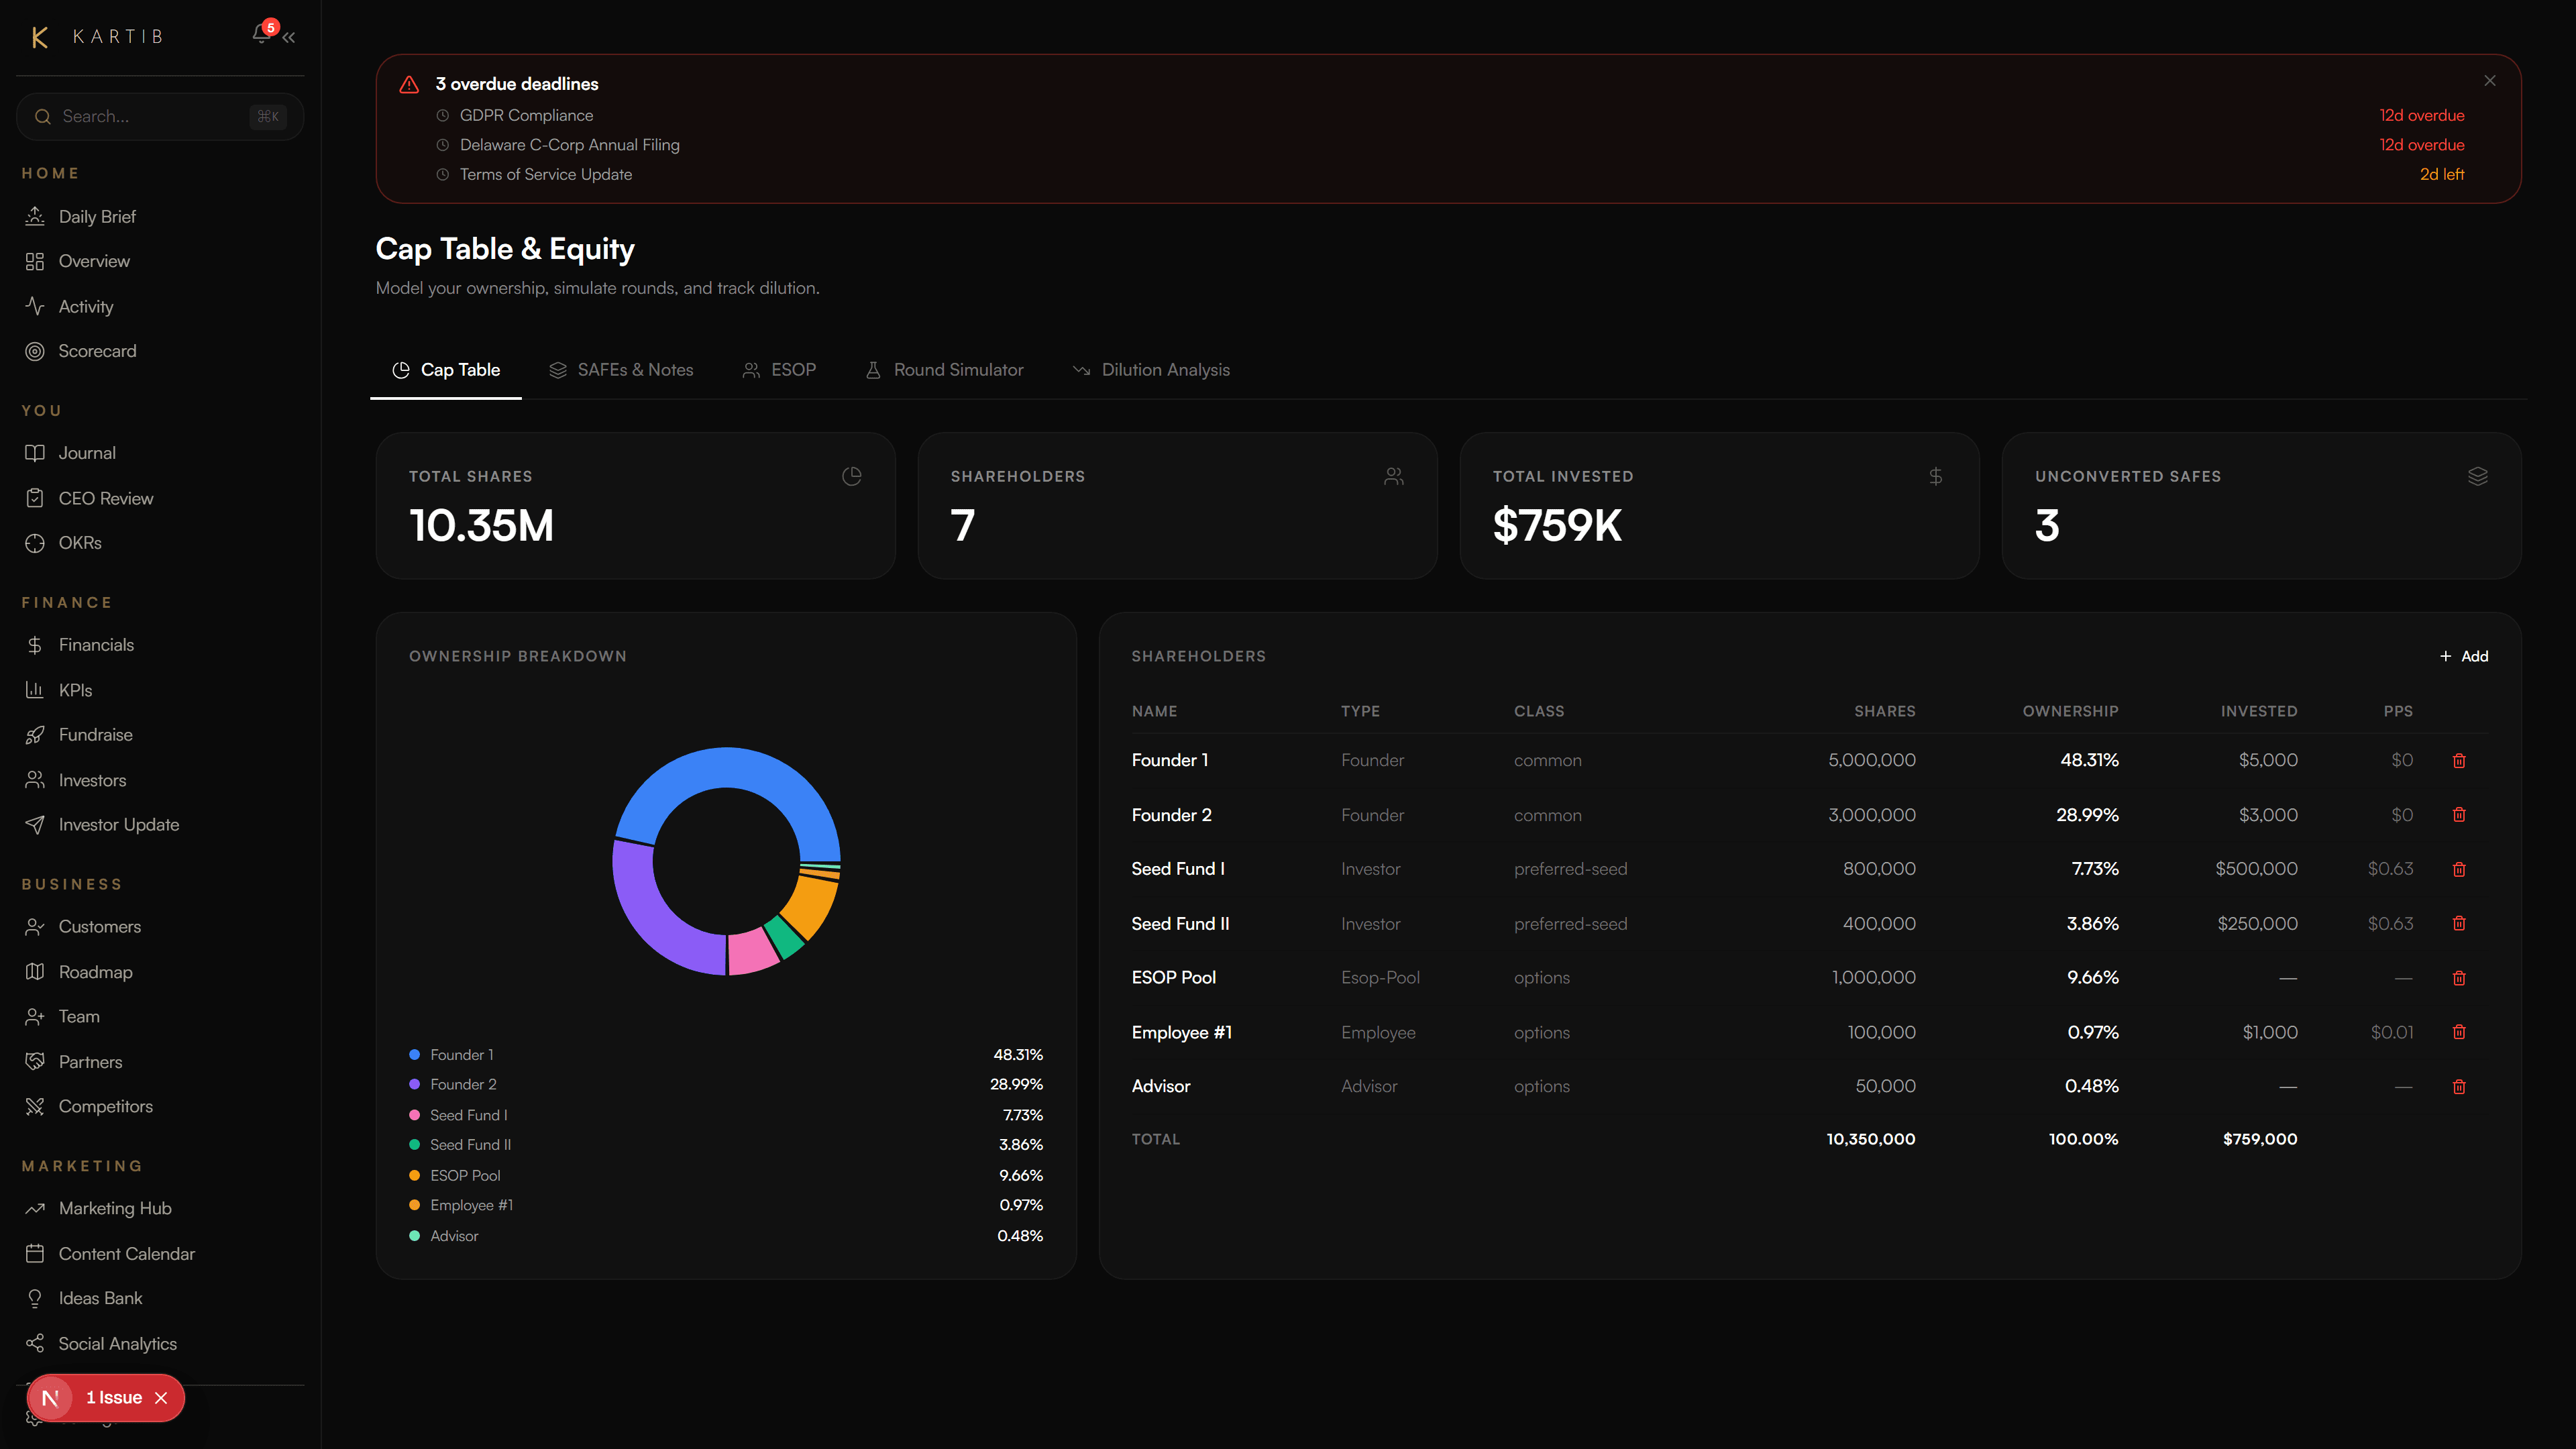The width and height of the screenshot is (2576, 1449).
Task: Collapse the sidebar with double chevron
Action: pyautogui.click(x=289, y=38)
